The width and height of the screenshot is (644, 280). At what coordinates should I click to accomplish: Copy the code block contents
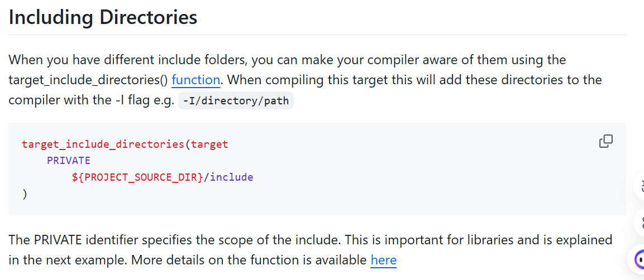coord(606,141)
